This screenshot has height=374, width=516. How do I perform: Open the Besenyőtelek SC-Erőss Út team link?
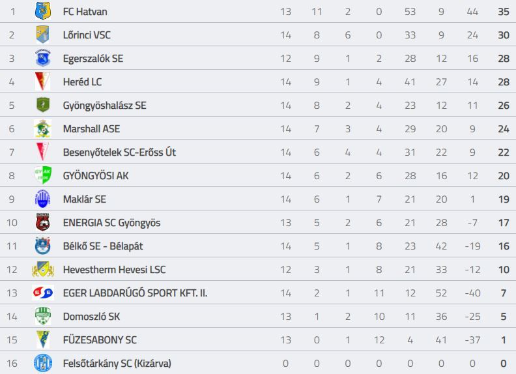[x=119, y=152]
